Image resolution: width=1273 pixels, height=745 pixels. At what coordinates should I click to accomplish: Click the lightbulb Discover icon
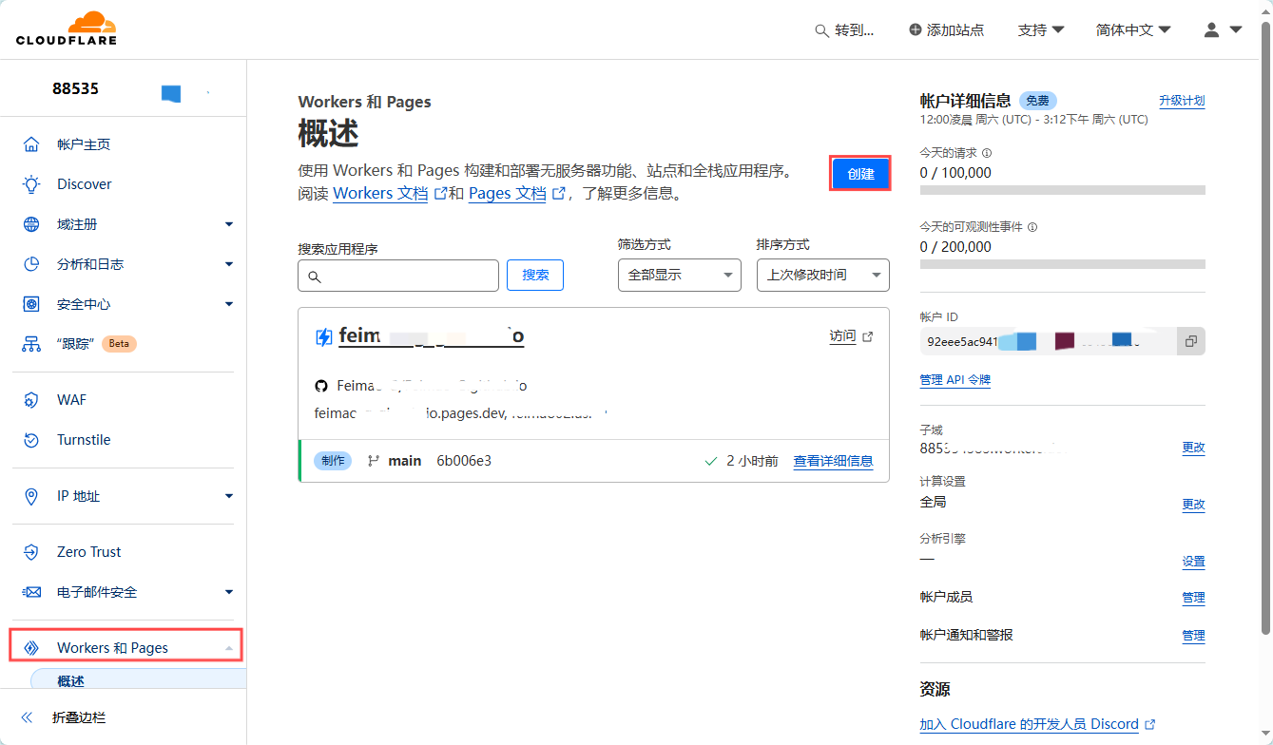pyautogui.click(x=31, y=184)
